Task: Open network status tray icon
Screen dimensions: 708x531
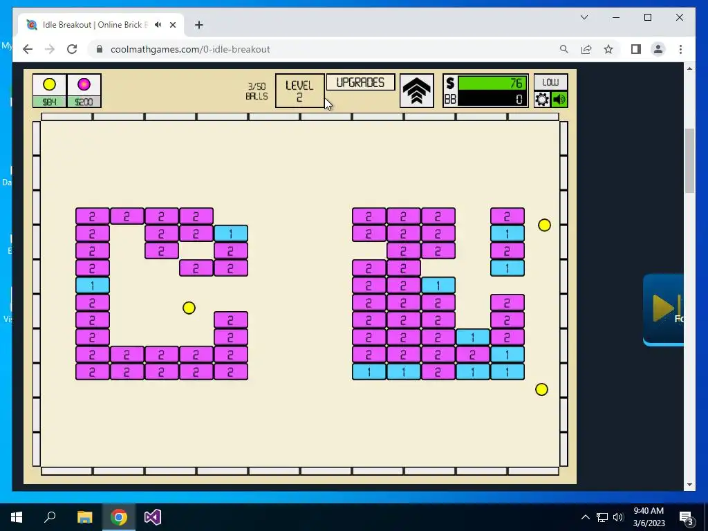Action: (x=602, y=517)
